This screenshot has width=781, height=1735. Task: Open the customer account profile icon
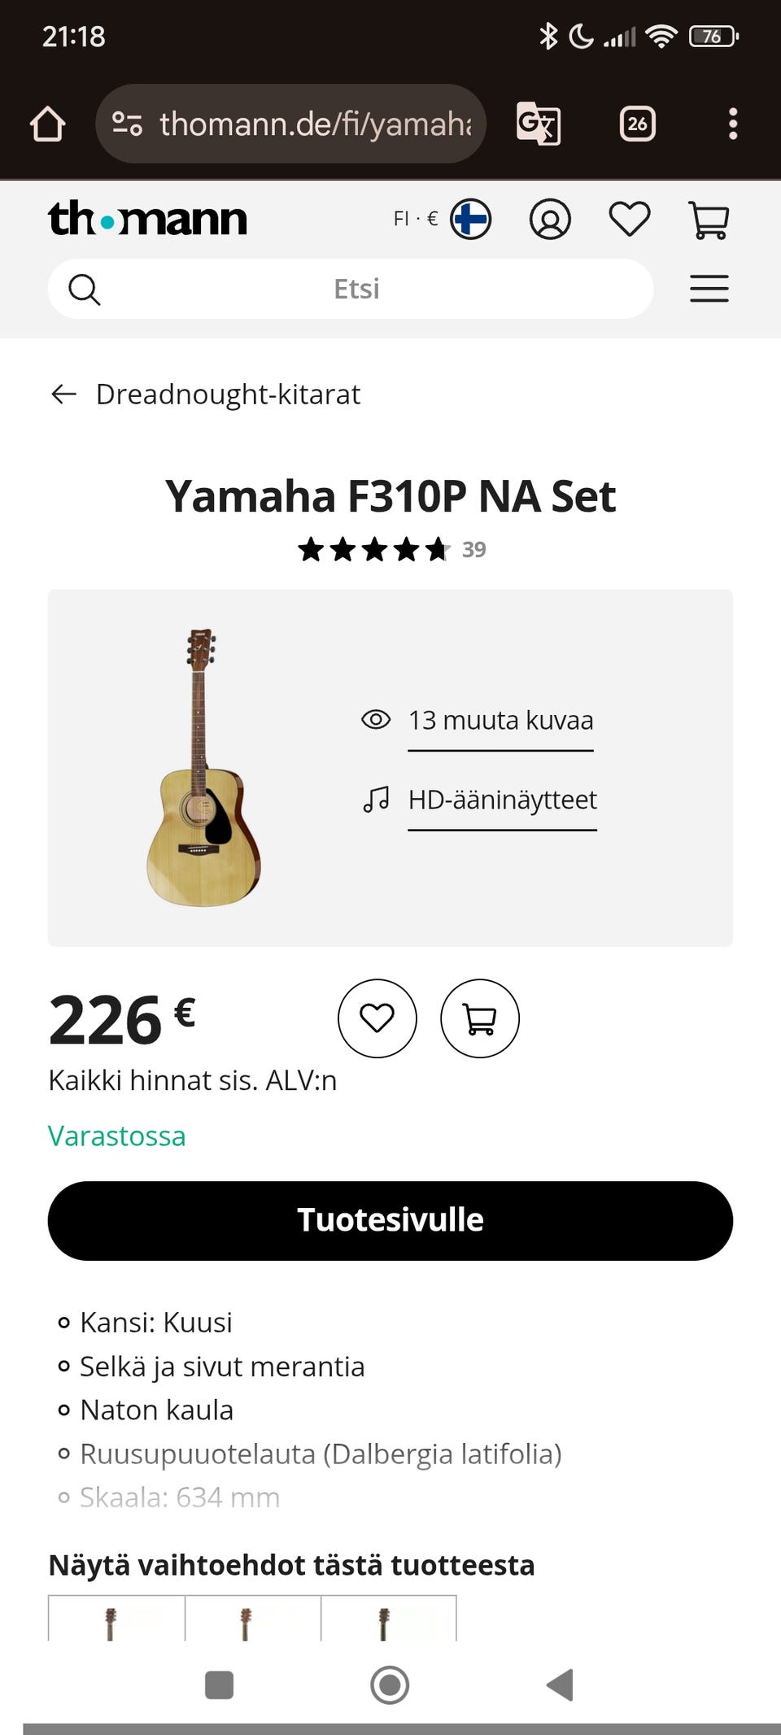pyautogui.click(x=550, y=220)
